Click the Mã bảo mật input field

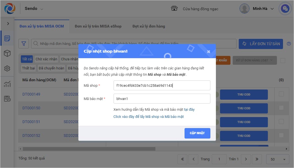click(162, 99)
